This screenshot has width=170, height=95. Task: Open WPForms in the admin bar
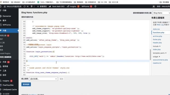click(x=87, y=6)
